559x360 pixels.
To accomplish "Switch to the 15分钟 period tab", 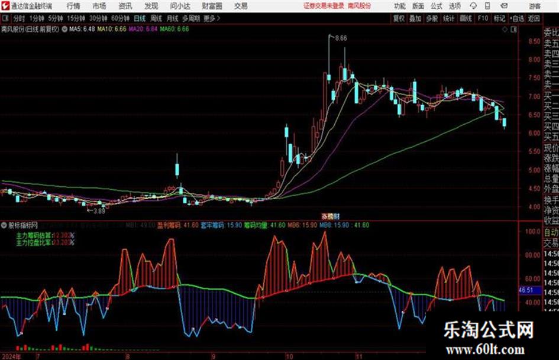I will pyautogui.click(x=76, y=18).
